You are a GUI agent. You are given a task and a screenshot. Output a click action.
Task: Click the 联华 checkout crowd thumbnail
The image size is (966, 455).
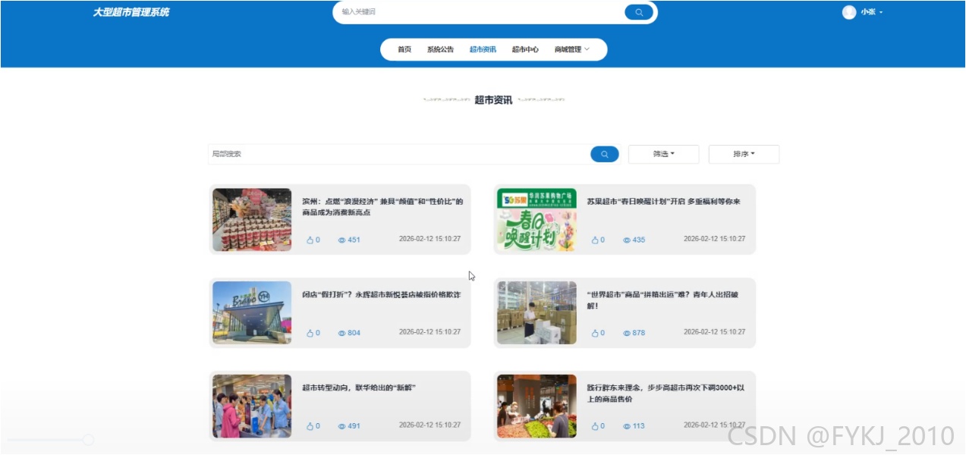click(x=252, y=406)
